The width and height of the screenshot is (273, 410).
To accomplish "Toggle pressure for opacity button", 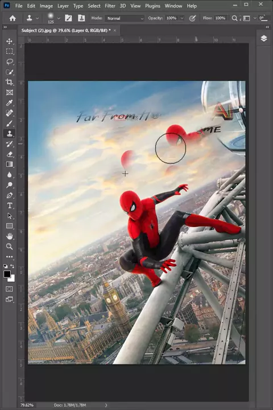I will [x=193, y=18].
